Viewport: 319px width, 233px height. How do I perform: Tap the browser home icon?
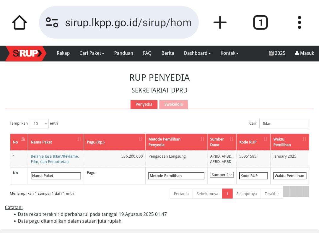[19, 23]
